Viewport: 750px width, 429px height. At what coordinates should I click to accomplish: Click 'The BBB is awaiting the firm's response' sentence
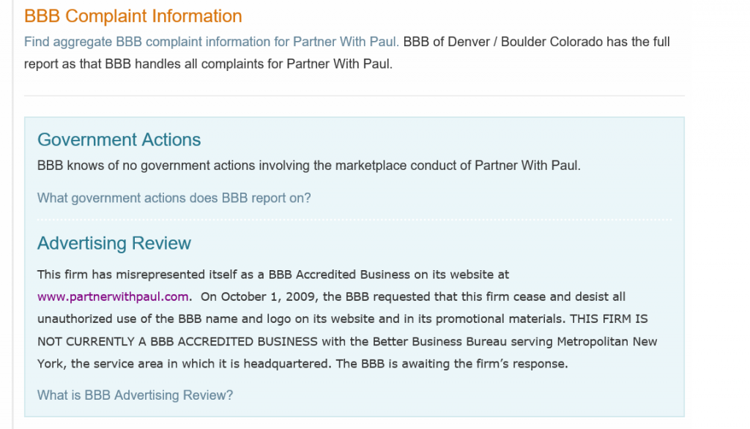coord(451,363)
